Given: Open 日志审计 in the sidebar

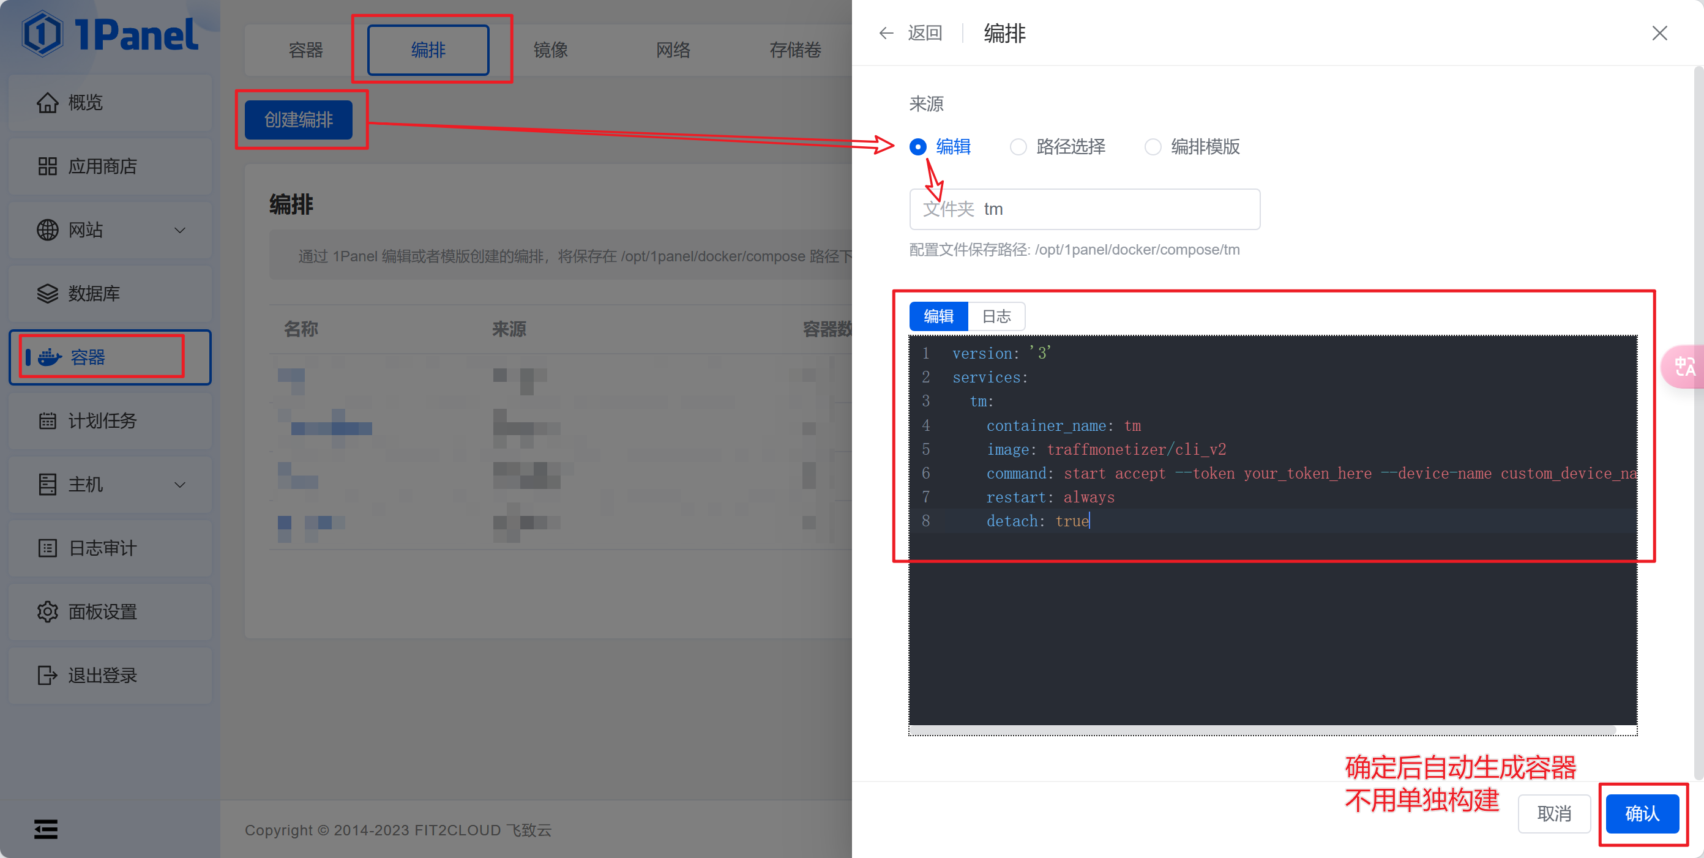Looking at the screenshot, I should coord(110,548).
